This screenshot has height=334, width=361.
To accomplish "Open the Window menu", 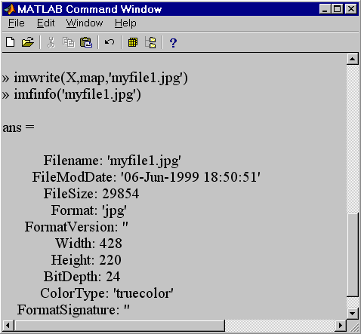I will (85, 23).
